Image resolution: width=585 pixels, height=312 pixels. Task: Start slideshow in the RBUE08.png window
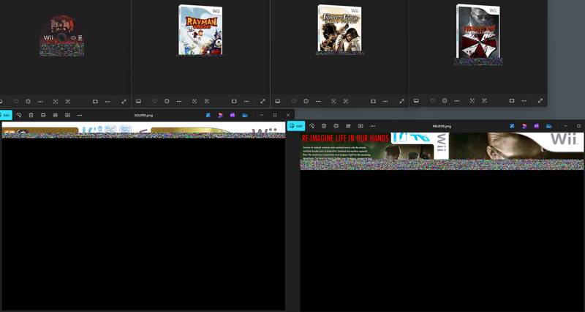(361, 126)
